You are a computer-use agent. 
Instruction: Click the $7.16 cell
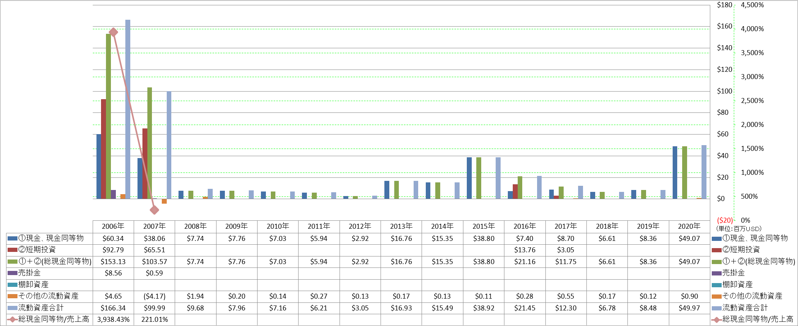tap(278, 308)
